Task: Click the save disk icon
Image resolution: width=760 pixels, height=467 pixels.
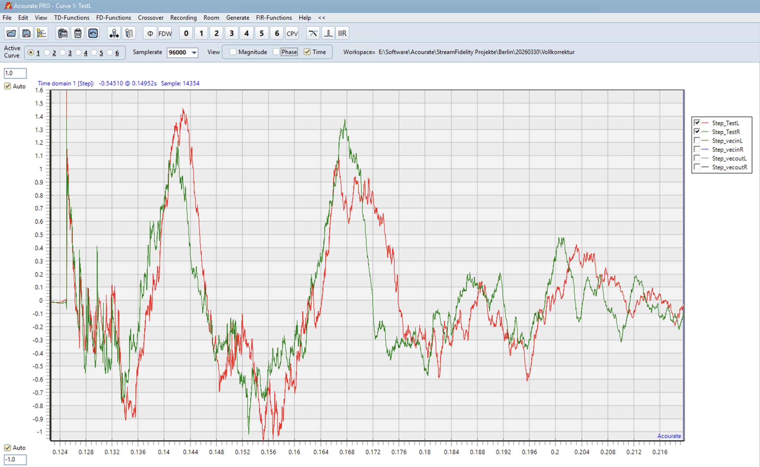Action: pyautogui.click(x=26, y=33)
